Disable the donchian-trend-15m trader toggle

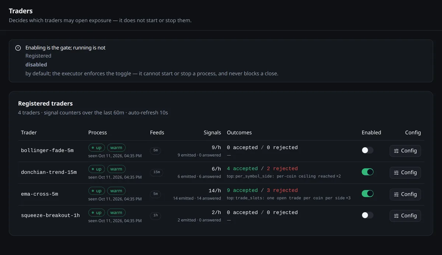tap(368, 172)
